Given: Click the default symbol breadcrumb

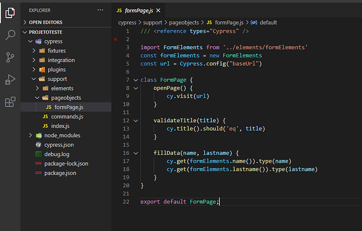Looking at the screenshot, I should tap(268, 22).
